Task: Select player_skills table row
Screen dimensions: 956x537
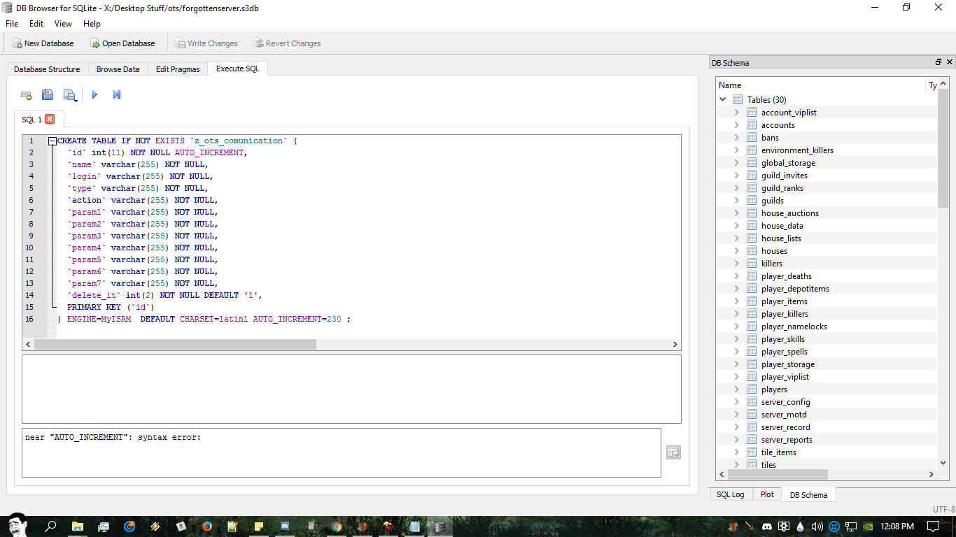Action: (x=827, y=339)
